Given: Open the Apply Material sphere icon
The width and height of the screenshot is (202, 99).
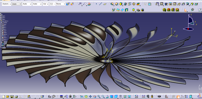Looking at the screenshot, I should (72, 4).
